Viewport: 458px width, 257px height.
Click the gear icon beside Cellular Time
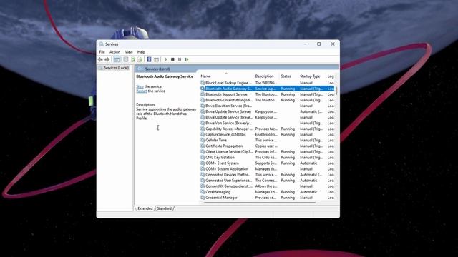coord(203,140)
